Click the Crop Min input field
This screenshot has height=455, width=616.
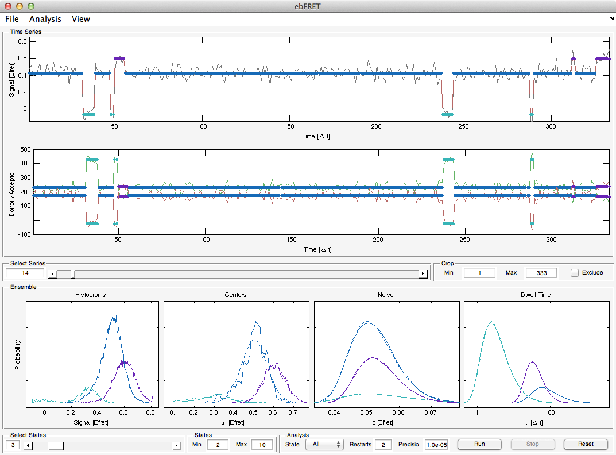pos(479,273)
